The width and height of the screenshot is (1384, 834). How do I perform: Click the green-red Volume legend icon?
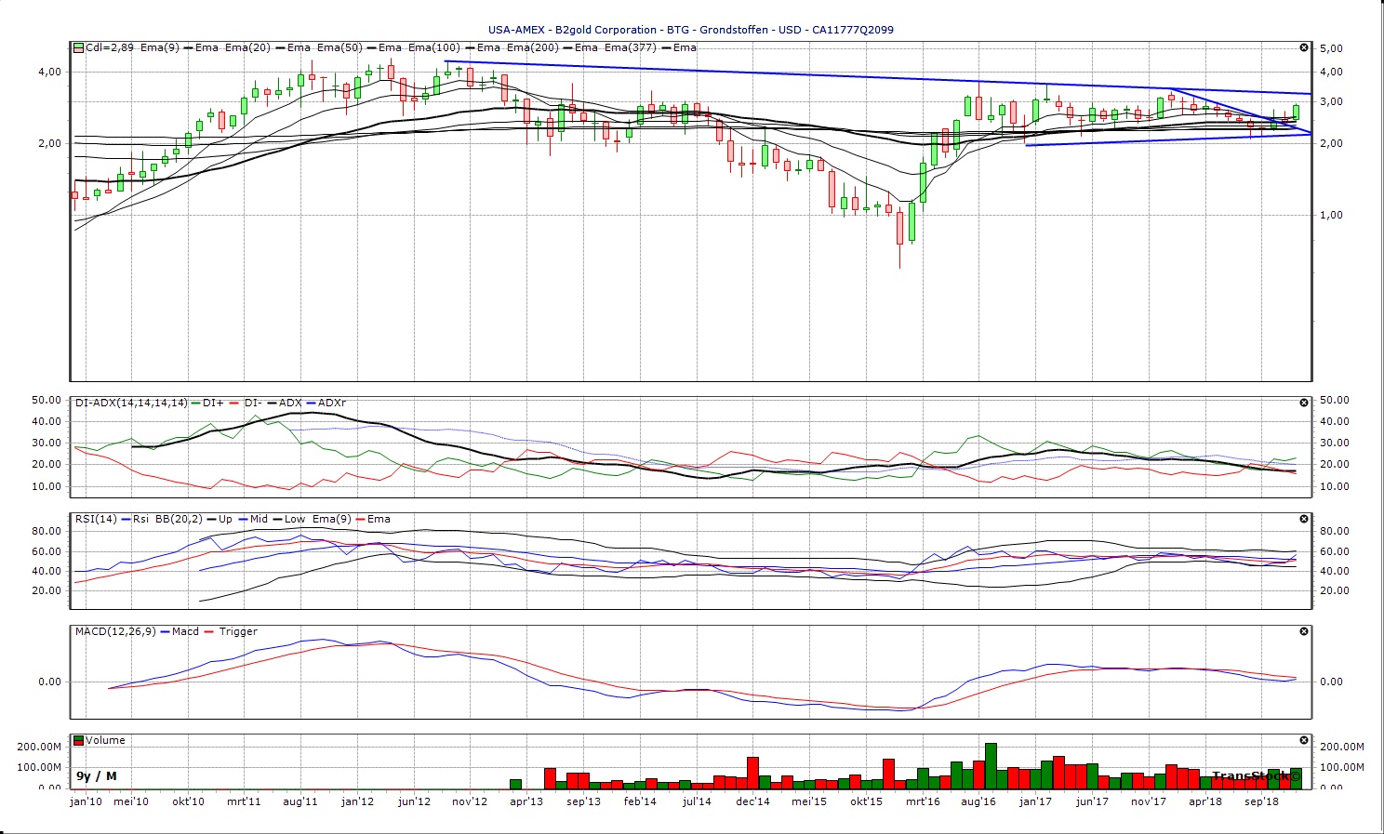(79, 740)
